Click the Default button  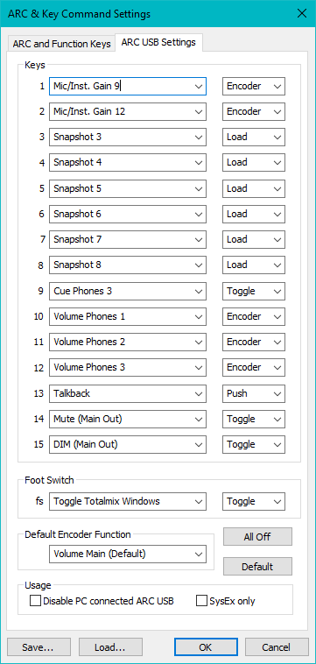point(257,567)
